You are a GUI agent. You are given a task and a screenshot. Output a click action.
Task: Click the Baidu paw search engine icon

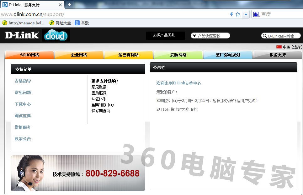(x=256, y=14)
